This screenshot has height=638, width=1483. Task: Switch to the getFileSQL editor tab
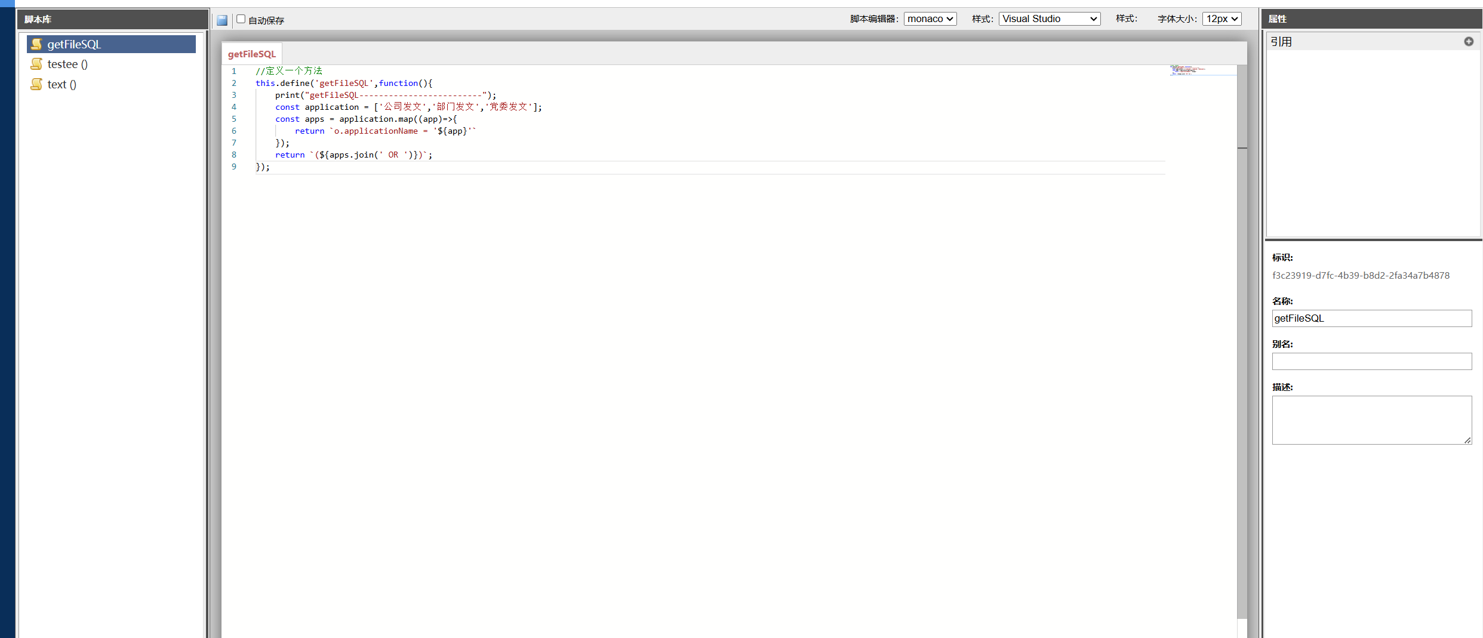coord(252,54)
